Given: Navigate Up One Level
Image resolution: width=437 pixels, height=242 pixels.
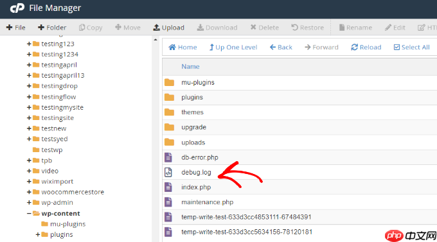Looking at the screenshot, I should coord(233,48).
